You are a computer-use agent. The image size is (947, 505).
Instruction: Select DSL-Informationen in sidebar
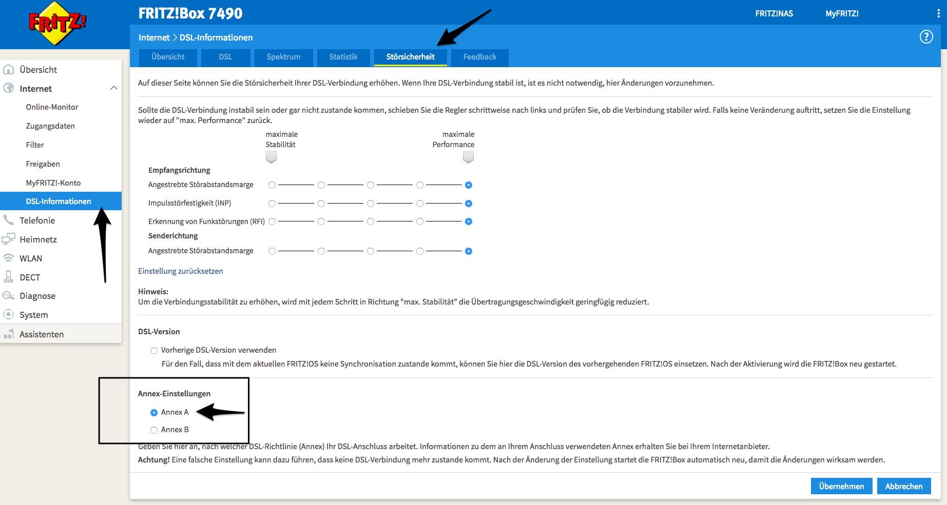[61, 201]
